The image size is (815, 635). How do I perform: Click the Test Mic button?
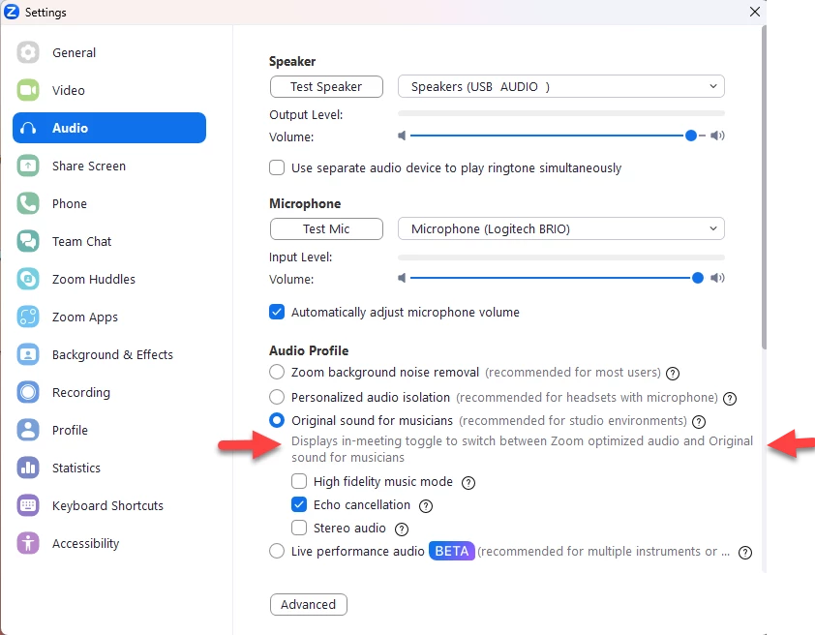coord(326,228)
